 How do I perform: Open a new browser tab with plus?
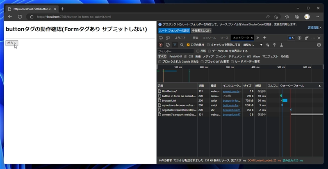62,9
